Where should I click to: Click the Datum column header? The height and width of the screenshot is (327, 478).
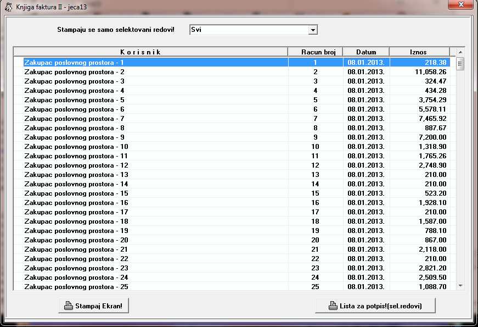pyautogui.click(x=366, y=52)
